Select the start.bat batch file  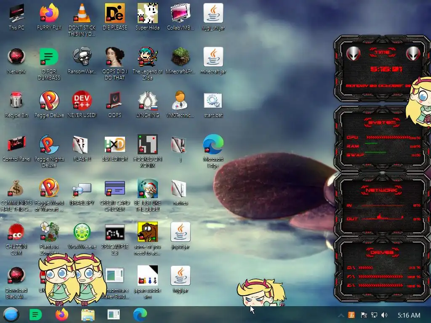click(213, 105)
